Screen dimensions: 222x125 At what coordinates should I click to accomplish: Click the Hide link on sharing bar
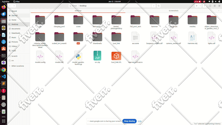tap(140, 121)
